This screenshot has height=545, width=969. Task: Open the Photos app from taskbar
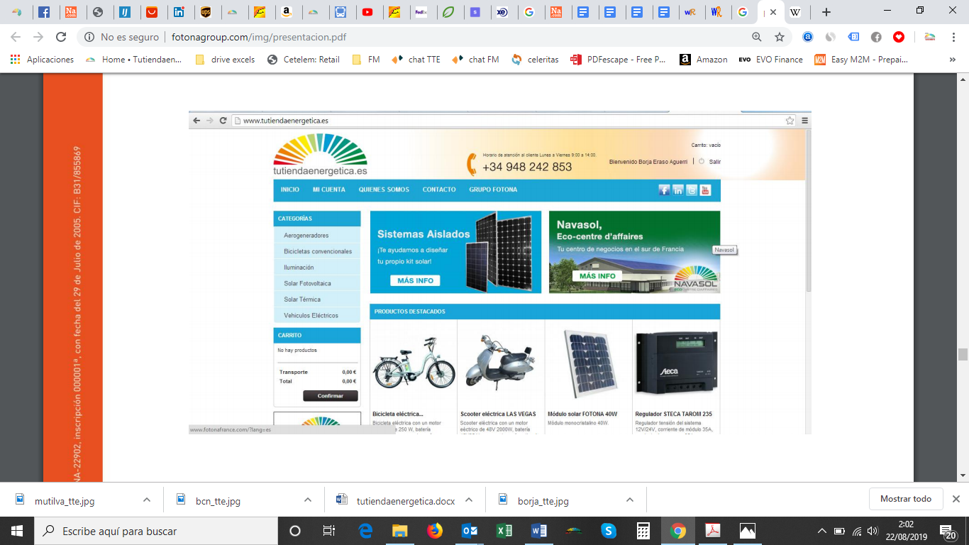[x=748, y=531]
